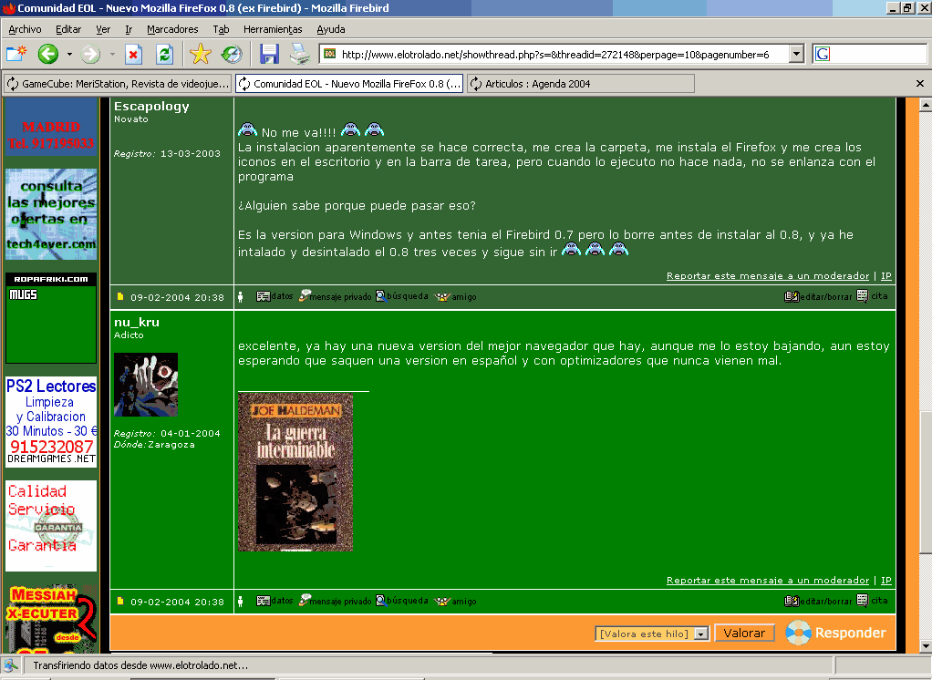Reload the current page
Viewport: 932px width, 680px height.
click(164, 55)
